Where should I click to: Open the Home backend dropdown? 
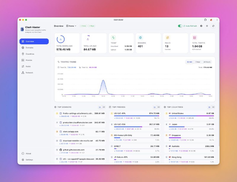pyautogui.click(x=71, y=26)
